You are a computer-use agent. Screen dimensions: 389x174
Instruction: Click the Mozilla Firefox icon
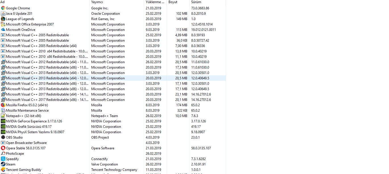pos(3,105)
